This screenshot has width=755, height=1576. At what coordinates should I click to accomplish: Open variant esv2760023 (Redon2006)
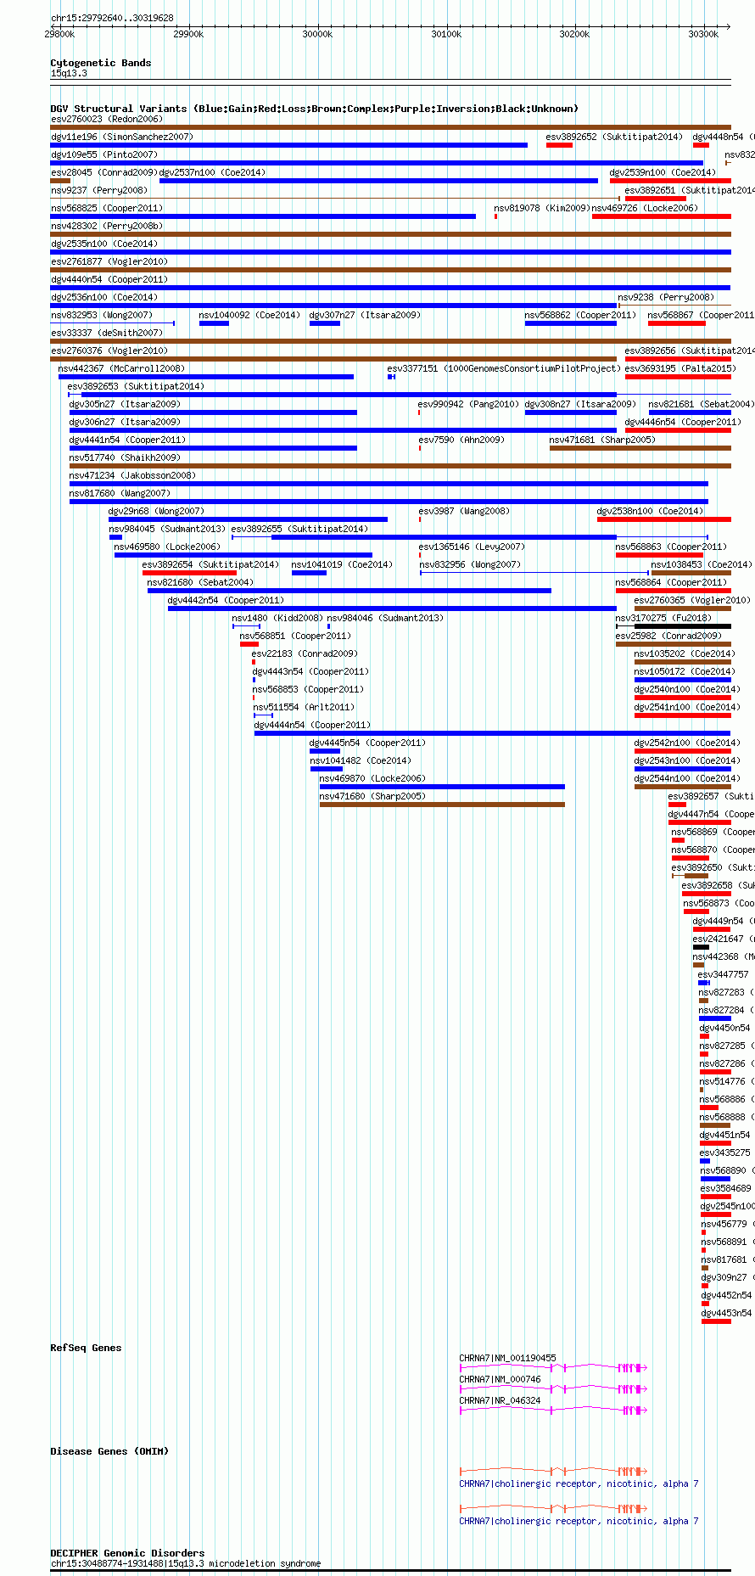click(106, 119)
